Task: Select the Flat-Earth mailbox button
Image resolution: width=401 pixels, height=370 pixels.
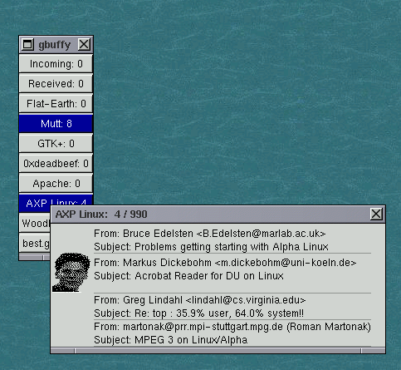Action: click(x=56, y=104)
